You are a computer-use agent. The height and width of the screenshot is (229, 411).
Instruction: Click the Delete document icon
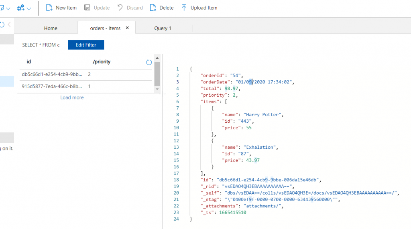click(153, 8)
